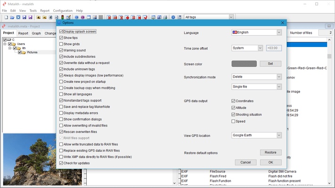This screenshot has height=188, width=335.
Task: Click the blue floppy disk save icon
Action: click(x=25, y=17)
